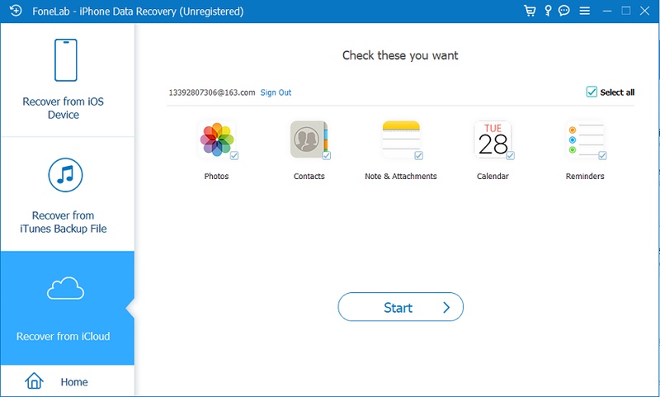Minimize the FoneLab window
Image resolution: width=660 pixels, height=397 pixels.
click(x=607, y=11)
